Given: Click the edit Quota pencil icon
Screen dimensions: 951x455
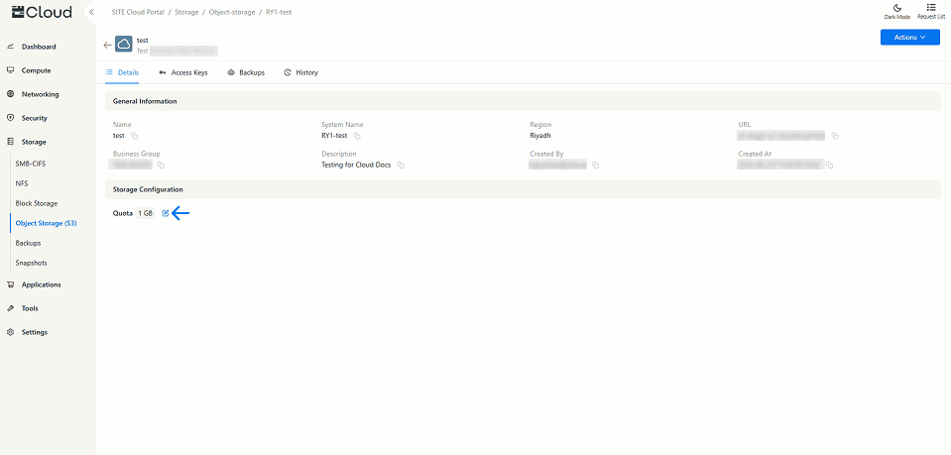Looking at the screenshot, I should [x=166, y=213].
